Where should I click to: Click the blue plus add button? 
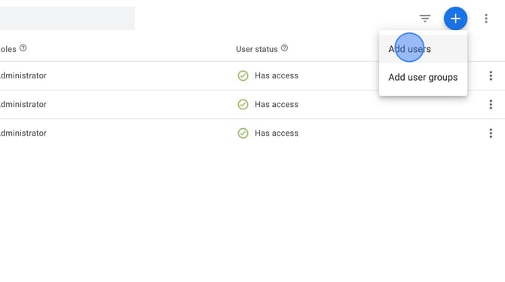click(455, 18)
